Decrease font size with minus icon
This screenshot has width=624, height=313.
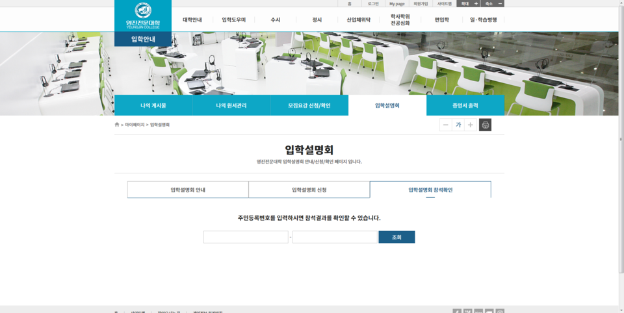coord(445,125)
